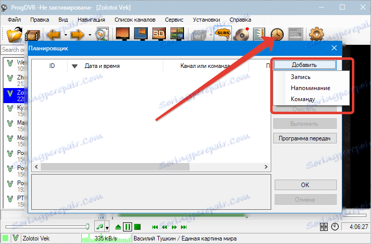
Task: Open scheduler via the clock toolbar icon
Action: (x=277, y=35)
